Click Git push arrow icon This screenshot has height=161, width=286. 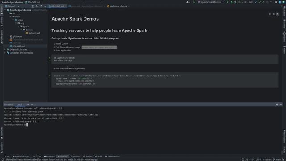click(x=263, y=2)
